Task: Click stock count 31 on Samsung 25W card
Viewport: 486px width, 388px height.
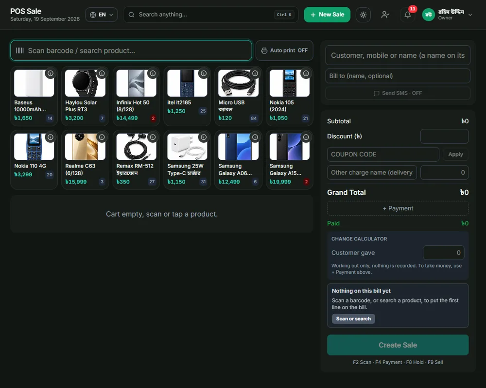Action: (203, 182)
